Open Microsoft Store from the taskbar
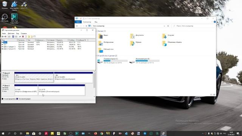Image resolution: width=242 pixels, height=136 pixels. [34, 133]
